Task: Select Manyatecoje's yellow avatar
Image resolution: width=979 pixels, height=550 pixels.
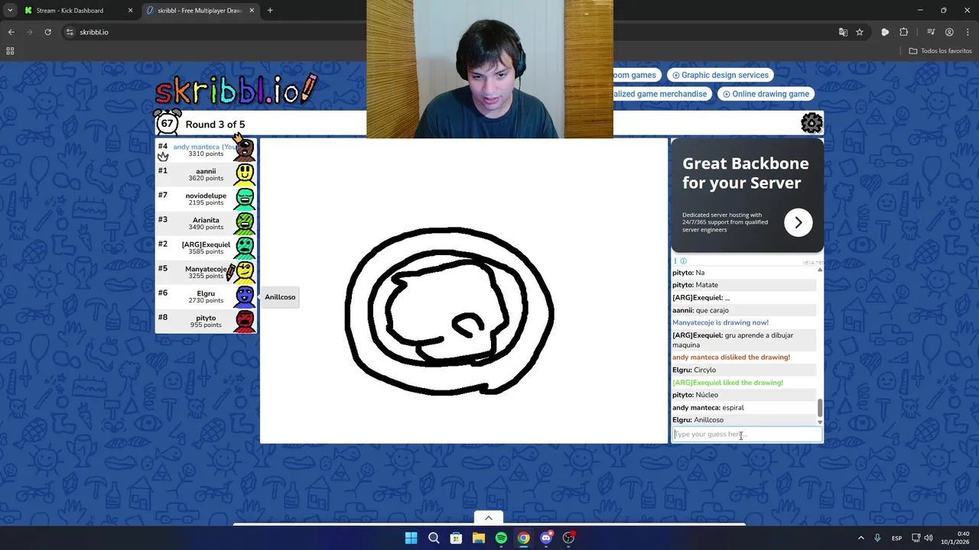Action: 245,272
